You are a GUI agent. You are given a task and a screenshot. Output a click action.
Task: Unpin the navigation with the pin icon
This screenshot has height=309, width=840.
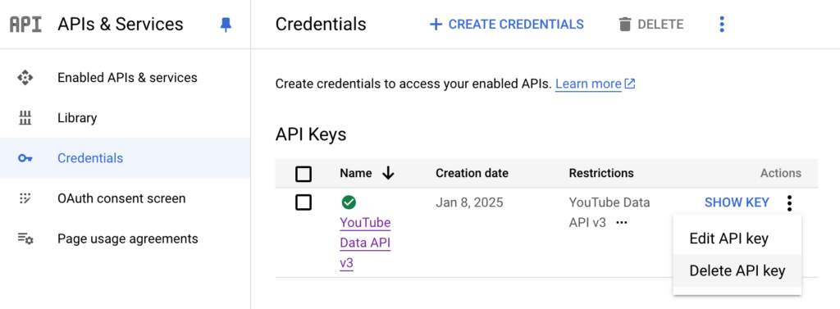tap(226, 24)
